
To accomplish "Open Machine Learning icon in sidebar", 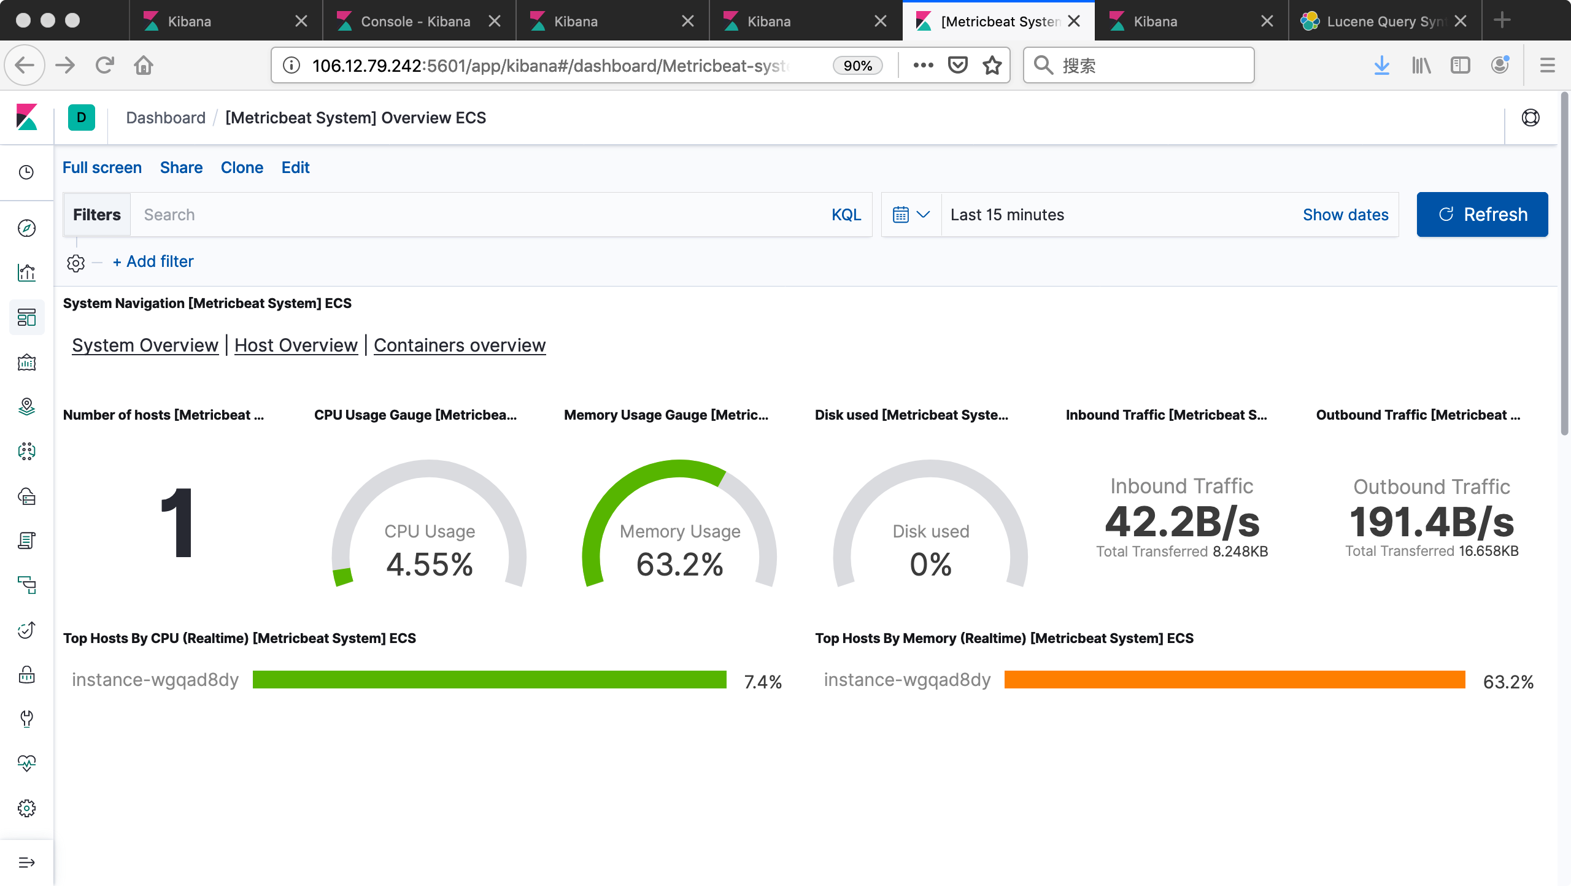I will click(x=26, y=452).
